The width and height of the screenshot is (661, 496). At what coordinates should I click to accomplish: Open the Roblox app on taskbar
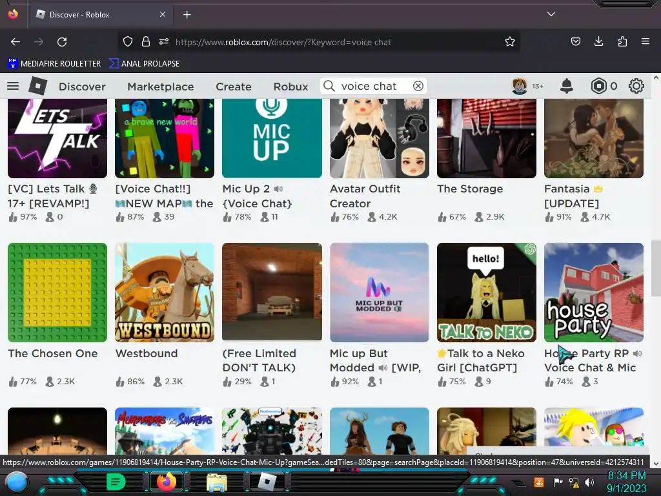pyautogui.click(x=267, y=482)
